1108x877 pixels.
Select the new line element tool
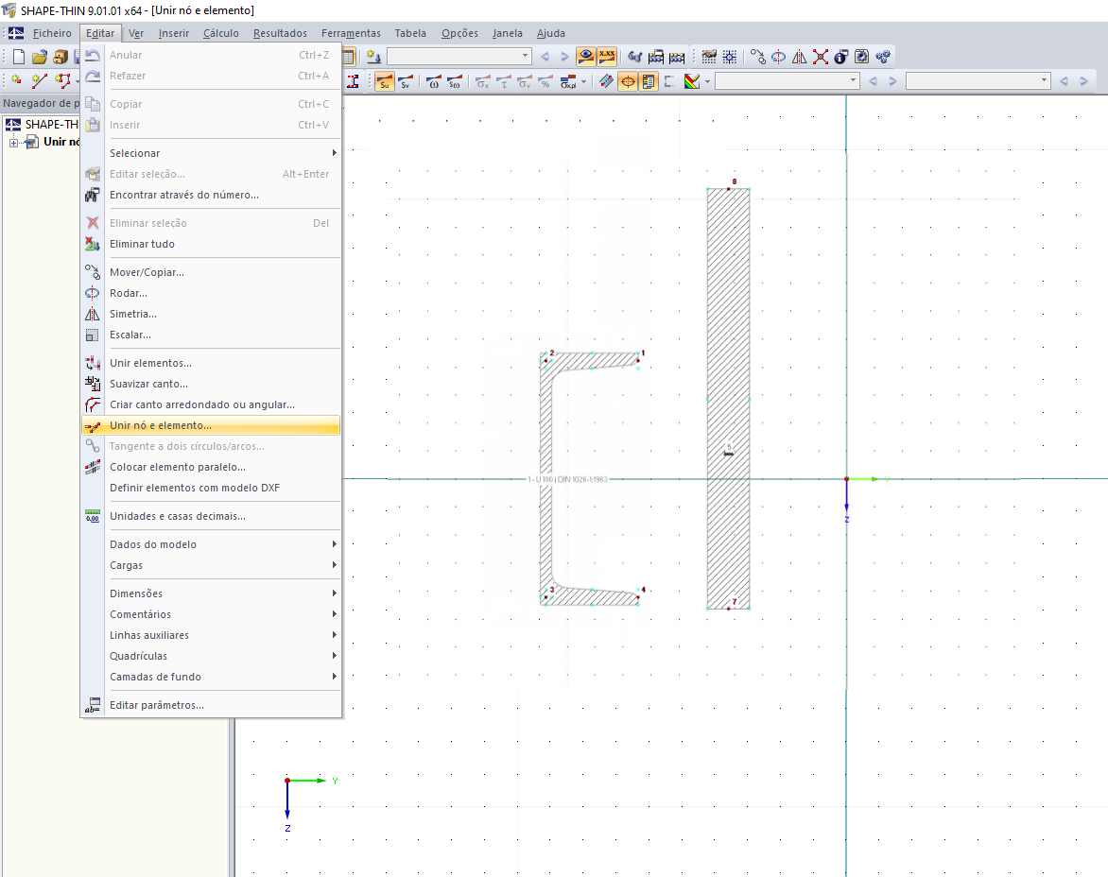tap(40, 81)
